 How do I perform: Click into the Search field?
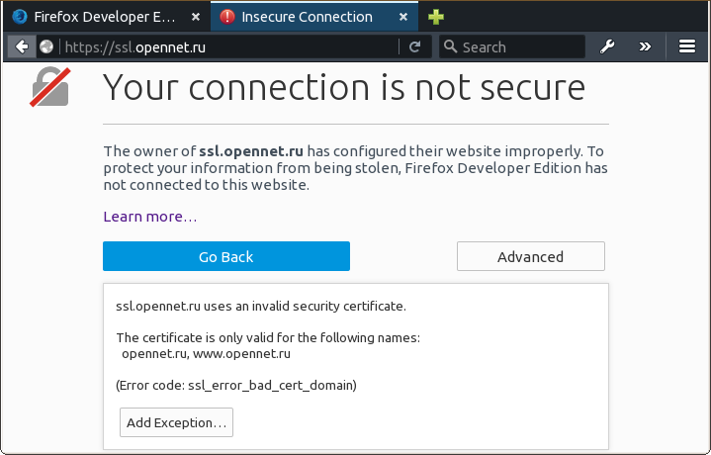click(512, 46)
